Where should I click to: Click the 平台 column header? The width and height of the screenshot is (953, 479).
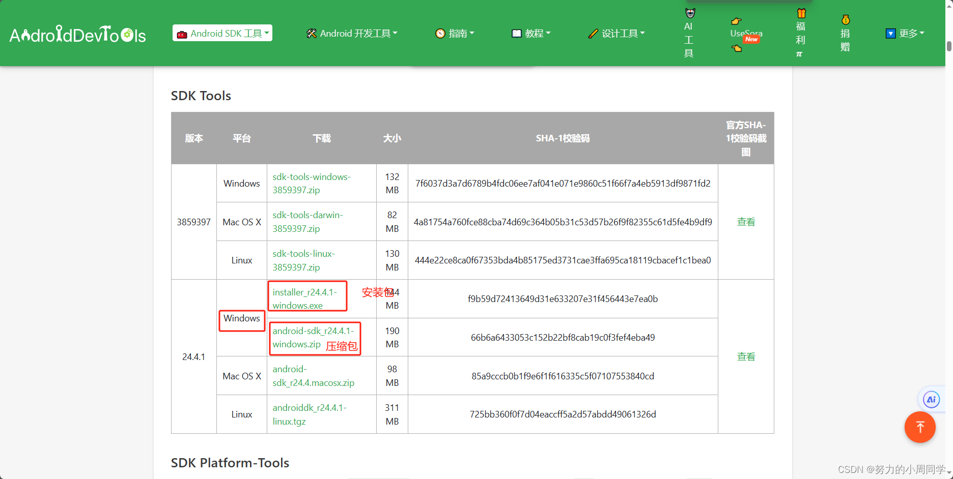point(242,138)
